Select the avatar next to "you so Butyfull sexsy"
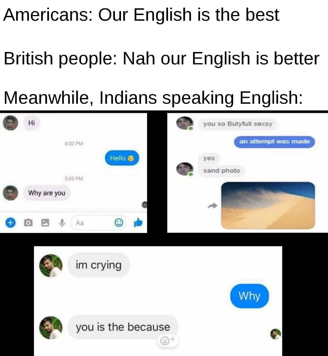 [x=185, y=123]
